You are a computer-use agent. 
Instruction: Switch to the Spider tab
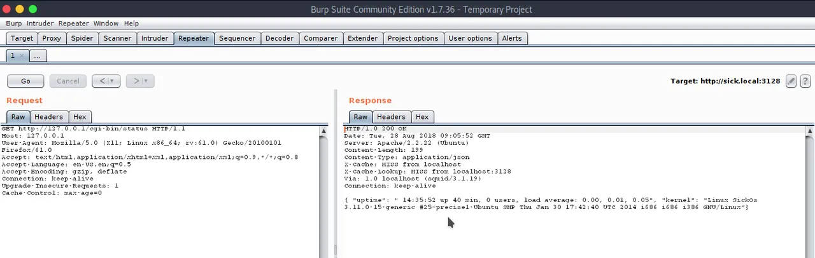tap(82, 38)
